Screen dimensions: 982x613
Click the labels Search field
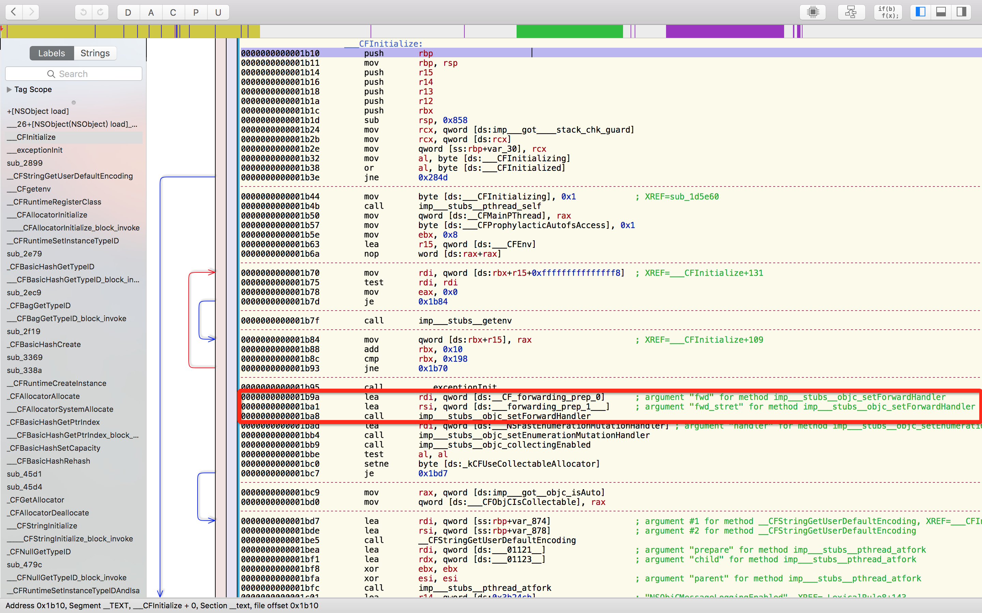[x=74, y=74]
